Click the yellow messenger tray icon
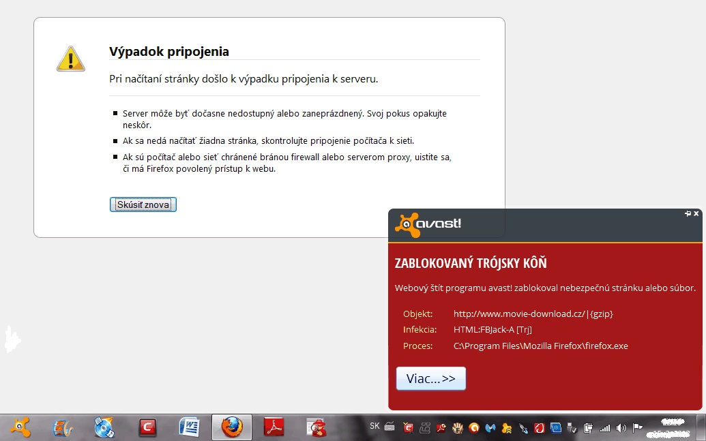The width and height of the screenshot is (706, 441). coord(507,428)
